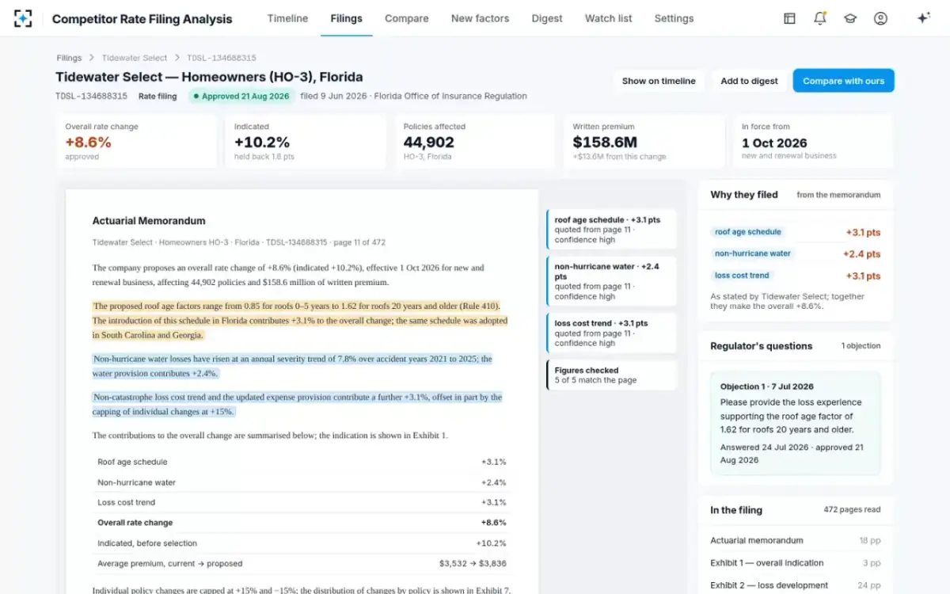Open the layout panel icon
Viewport: 950px width, 594px height.
coord(789,18)
